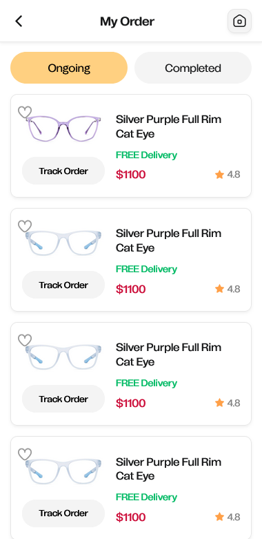Click the star rating on fourth order

228,517
